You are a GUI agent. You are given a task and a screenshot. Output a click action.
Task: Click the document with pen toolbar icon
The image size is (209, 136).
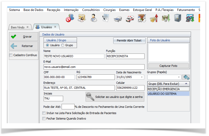pyautogui.click(x=106, y=18)
